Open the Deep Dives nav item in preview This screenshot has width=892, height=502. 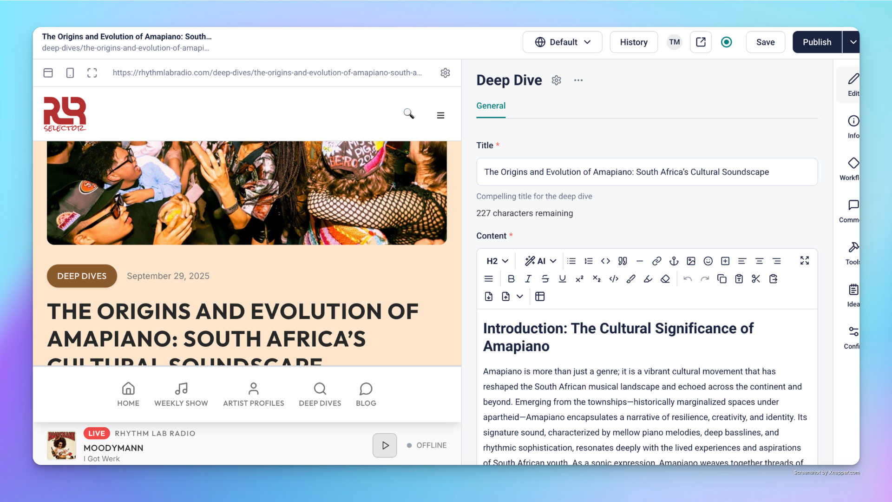[x=320, y=394]
